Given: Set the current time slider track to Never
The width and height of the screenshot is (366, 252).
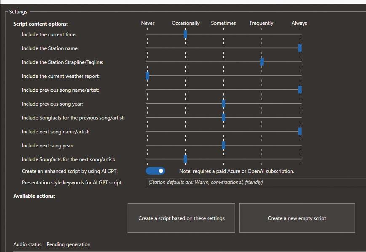Looking at the screenshot, I should click(147, 34).
